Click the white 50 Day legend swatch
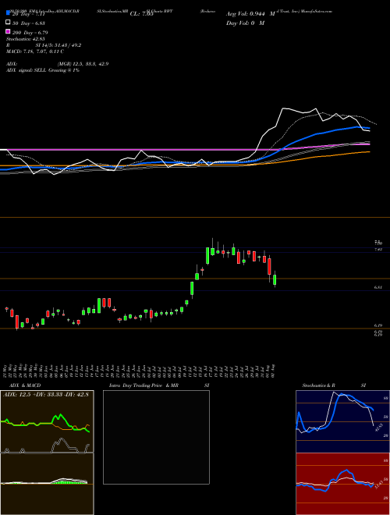This screenshot has width=390, height=515. pyautogui.click(x=8, y=23)
